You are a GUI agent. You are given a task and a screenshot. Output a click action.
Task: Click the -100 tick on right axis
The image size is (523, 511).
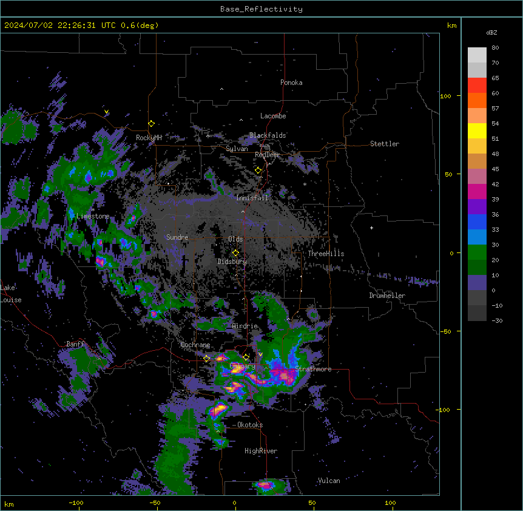pyautogui.click(x=444, y=410)
